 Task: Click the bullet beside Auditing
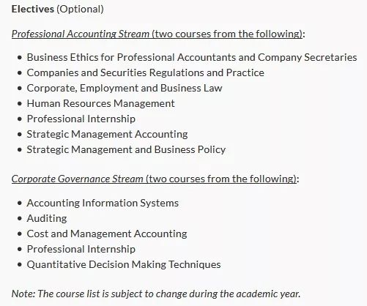(x=20, y=218)
